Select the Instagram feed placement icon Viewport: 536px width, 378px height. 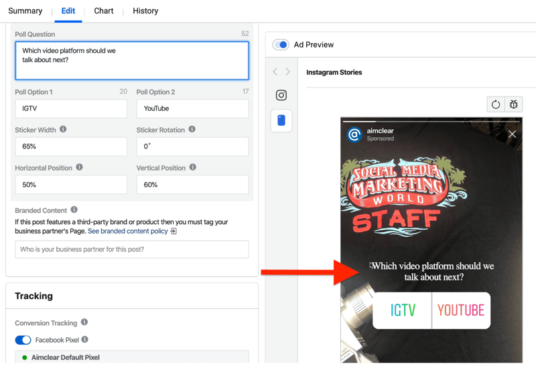pyautogui.click(x=281, y=95)
